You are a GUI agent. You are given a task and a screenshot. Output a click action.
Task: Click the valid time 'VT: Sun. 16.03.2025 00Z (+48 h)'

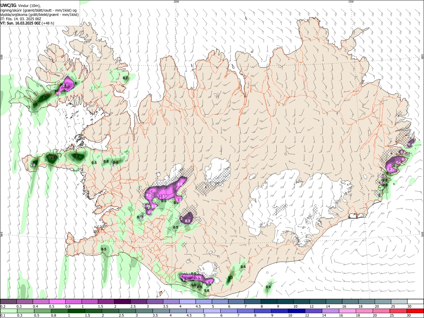27,23
